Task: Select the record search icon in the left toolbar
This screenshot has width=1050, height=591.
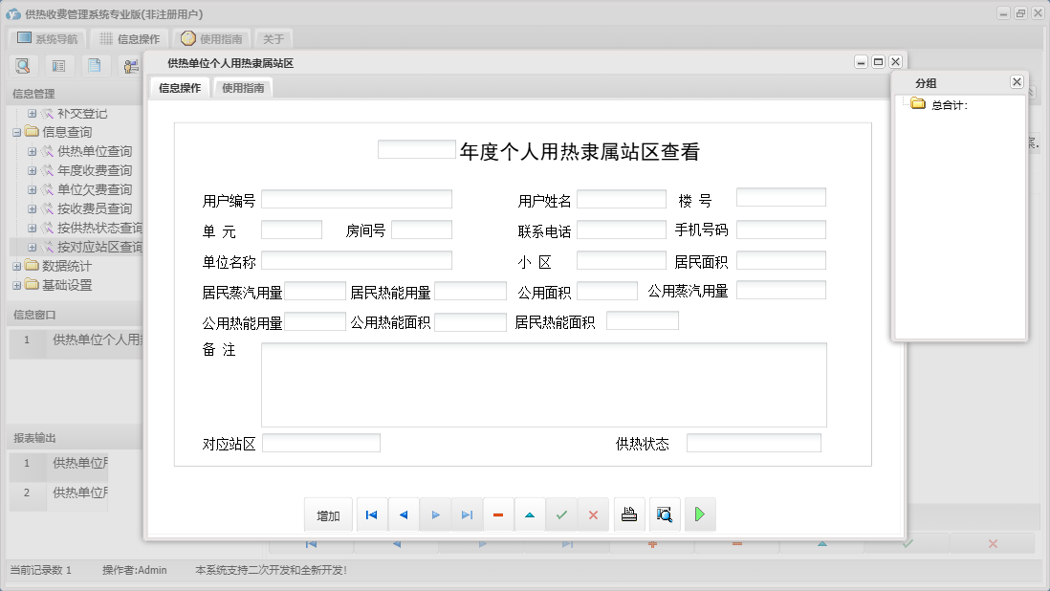Action: pyautogui.click(x=23, y=65)
